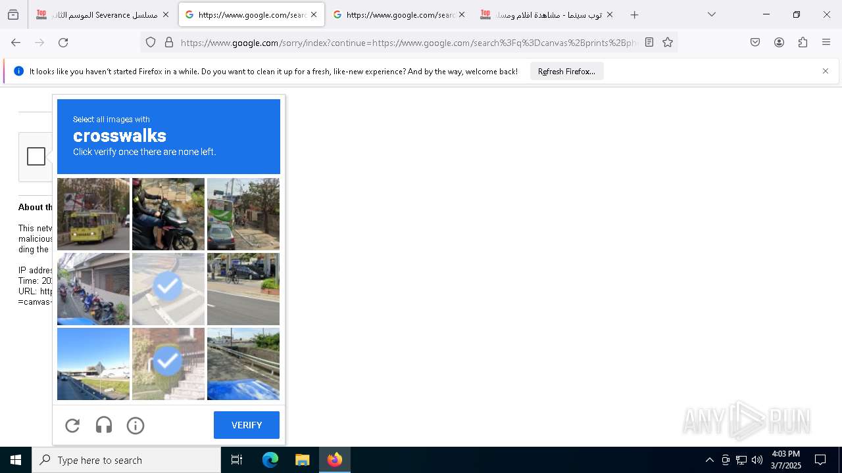Bookmark this page with star icon
This screenshot has width=842, height=473.
[x=668, y=42]
